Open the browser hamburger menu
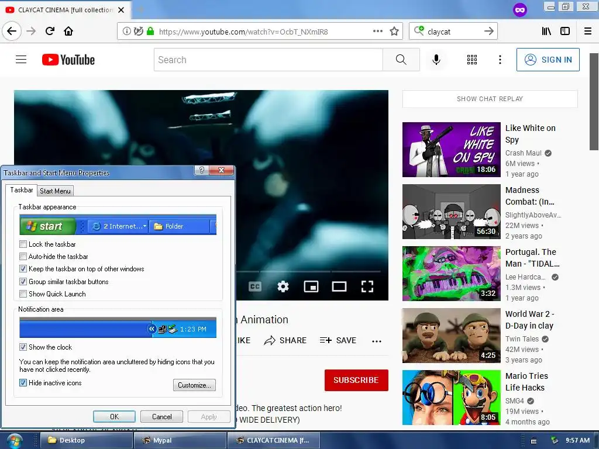This screenshot has height=449, width=599. point(588,32)
